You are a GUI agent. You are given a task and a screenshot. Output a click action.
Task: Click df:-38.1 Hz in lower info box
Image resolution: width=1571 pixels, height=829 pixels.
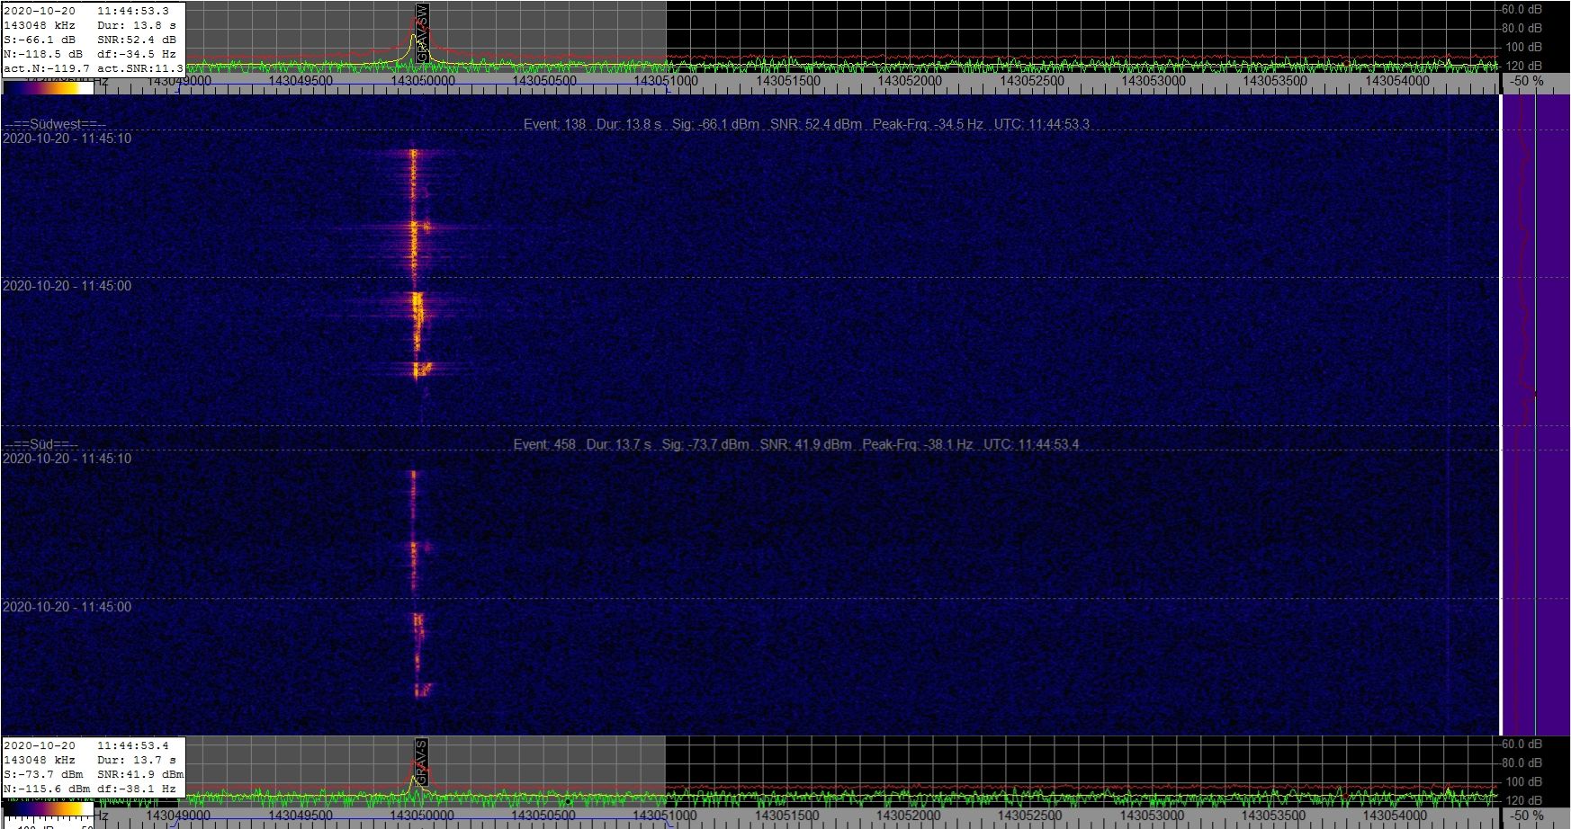click(137, 789)
